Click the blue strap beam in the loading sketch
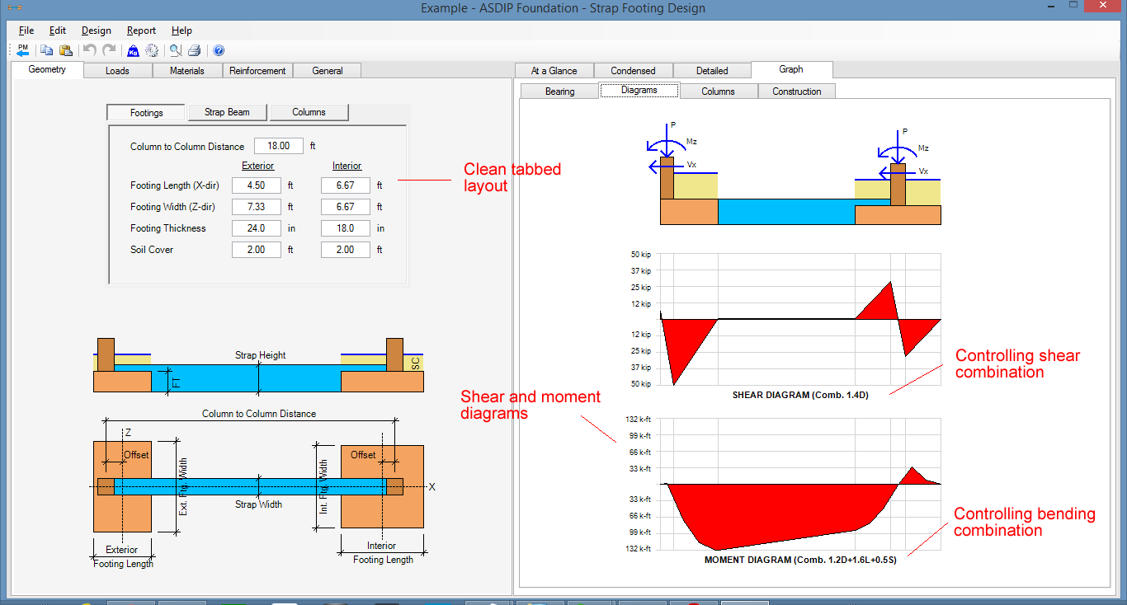 (786, 212)
